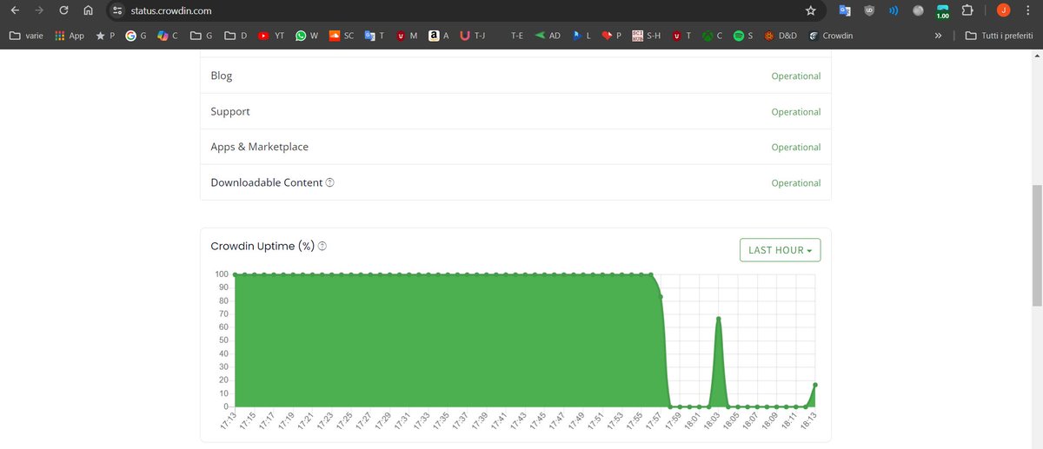Show hidden bookmarks with double chevron
This screenshot has height=449, width=1043.
tap(938, 36)
